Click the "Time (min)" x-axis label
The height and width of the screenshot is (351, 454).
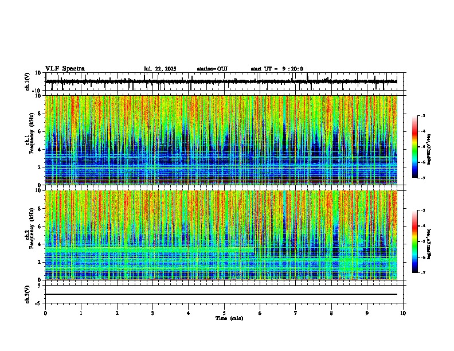pos(229,318)
